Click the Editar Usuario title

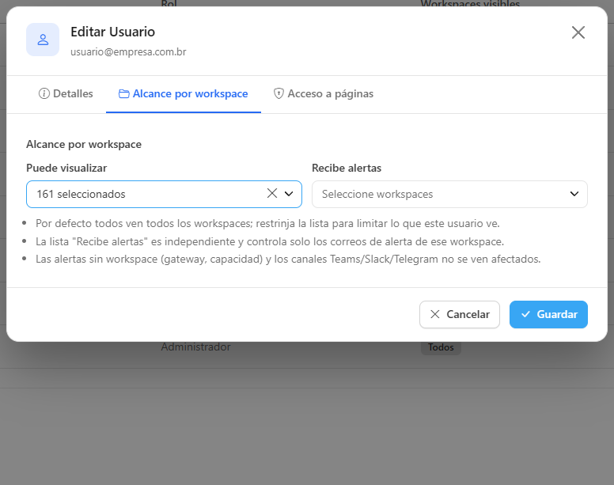tap(113, 32)
